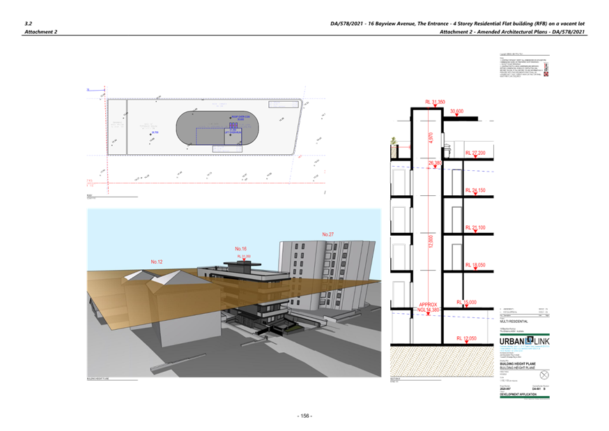
Task: Click the Urban Link logo
Action: pos(524,340)
